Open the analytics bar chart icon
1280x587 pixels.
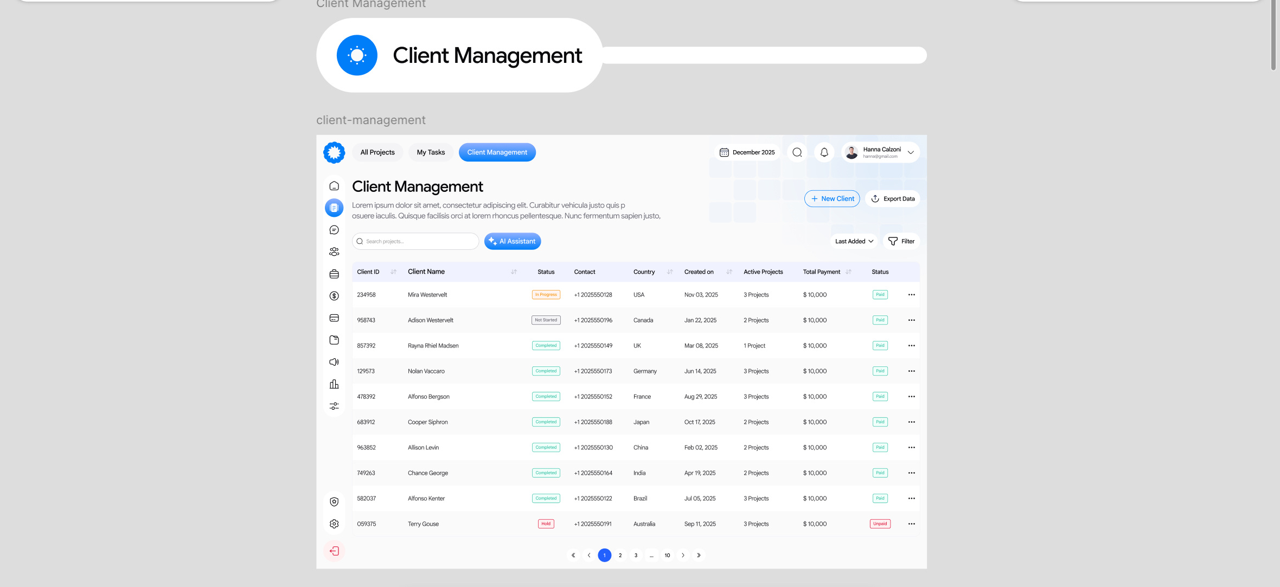coord(334,384)
